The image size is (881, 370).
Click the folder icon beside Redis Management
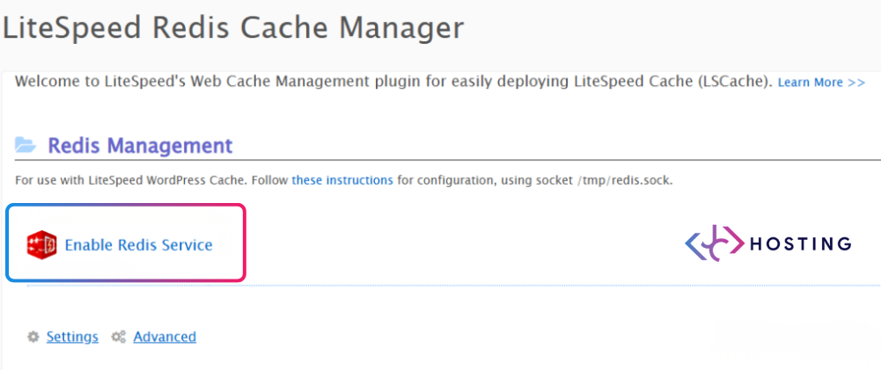[26, 146]
